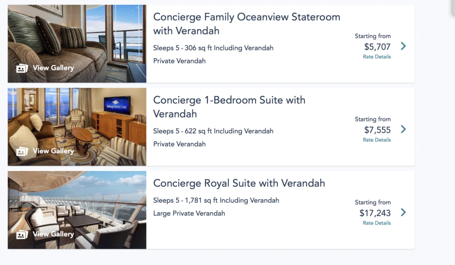Click the $17,243 starting price
The height and width of the screenshot is (265, 455).
375,213
